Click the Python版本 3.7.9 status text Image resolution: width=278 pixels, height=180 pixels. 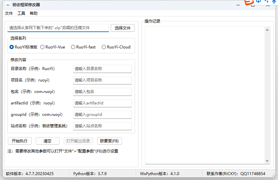(90, 173)
